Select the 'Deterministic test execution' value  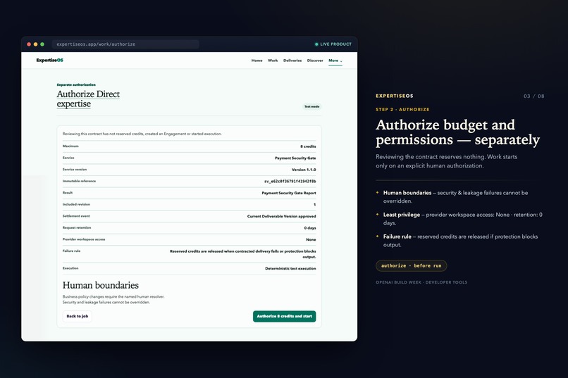tap(290, 268)
